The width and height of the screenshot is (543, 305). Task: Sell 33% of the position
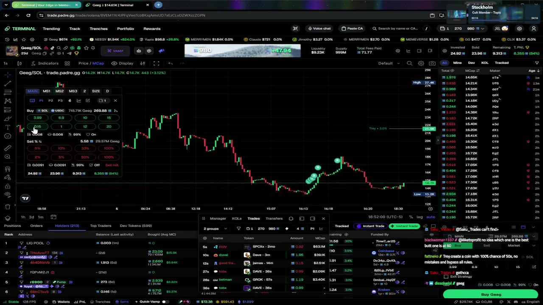[85, 149]
